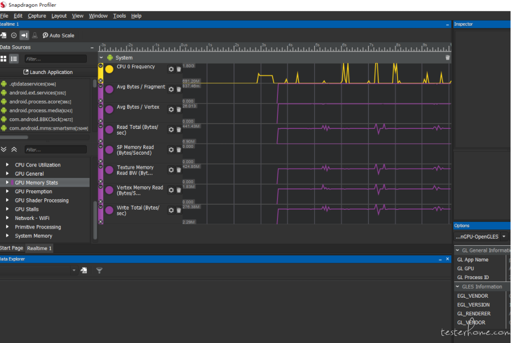Expand Primitive Processing category
Image resolution: width=511 pixels, height=343 pixels.
point(7,227)
